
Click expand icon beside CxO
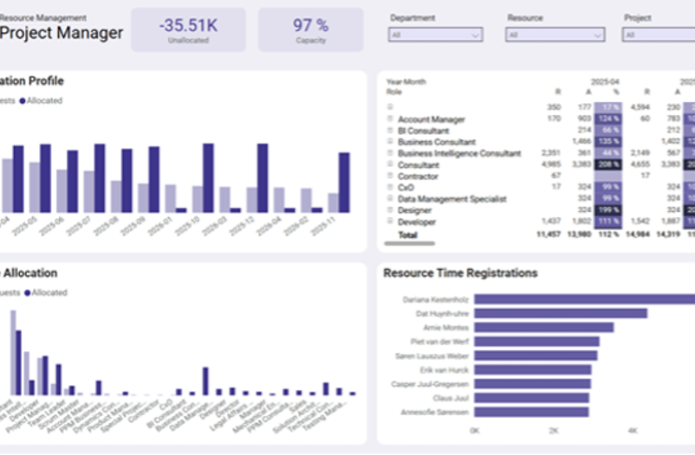click(x=391, y=187)
